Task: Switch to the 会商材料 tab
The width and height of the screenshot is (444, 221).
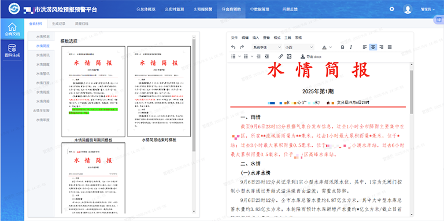Action: (36, 24)
